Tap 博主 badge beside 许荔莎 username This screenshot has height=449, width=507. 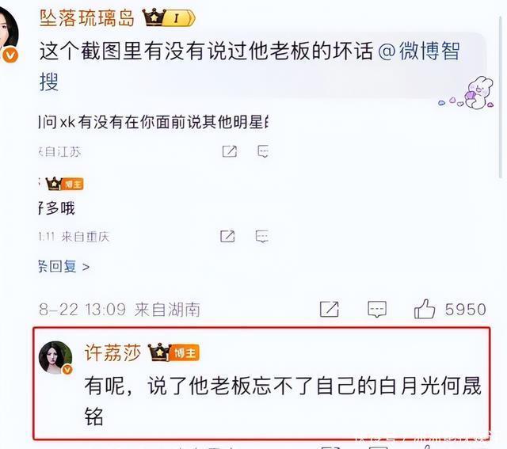coord(173,352)
